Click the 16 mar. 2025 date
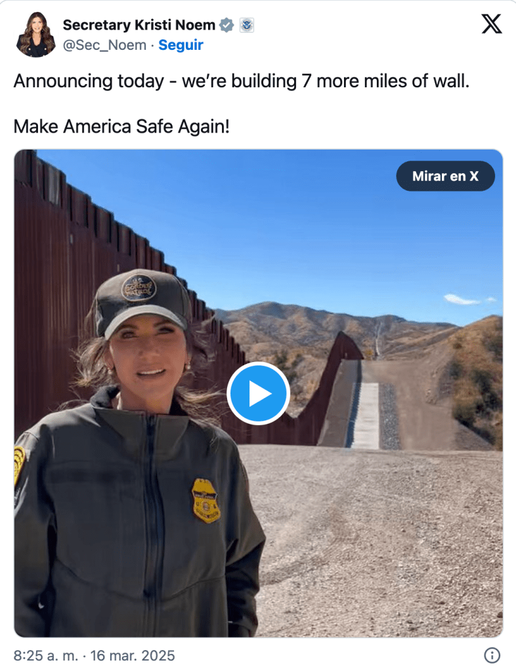This screenshot has width=516, height=671. (x=133, y=655)
